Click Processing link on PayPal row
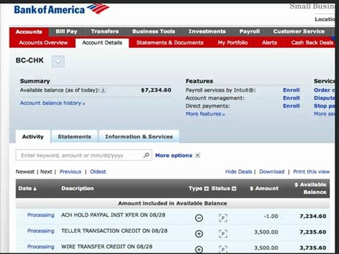The image size is (339, 254). (41, 215)
